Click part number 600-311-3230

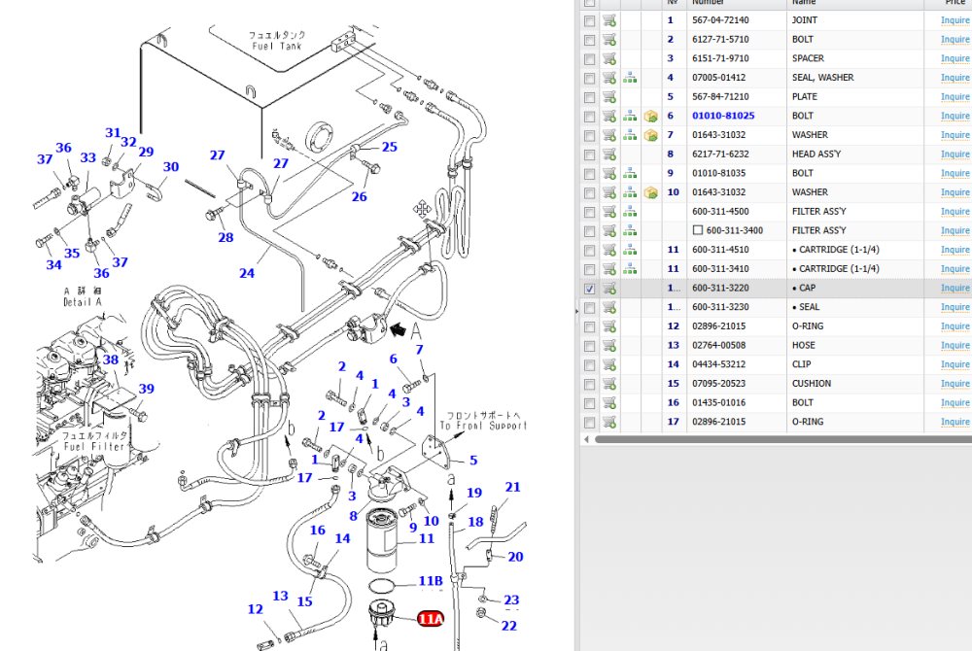click(x=720, y=307)
